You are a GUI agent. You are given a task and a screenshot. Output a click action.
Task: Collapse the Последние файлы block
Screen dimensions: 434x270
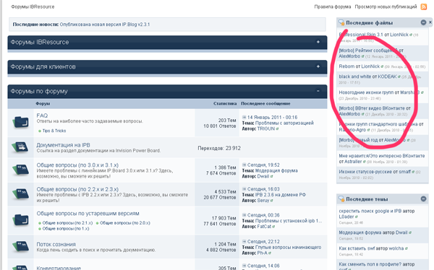pyautogui.click(x=423, y=22)
